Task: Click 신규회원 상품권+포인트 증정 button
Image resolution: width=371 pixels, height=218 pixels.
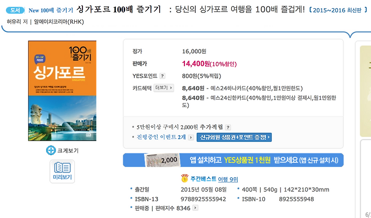Action: click(x=234, y=137)
